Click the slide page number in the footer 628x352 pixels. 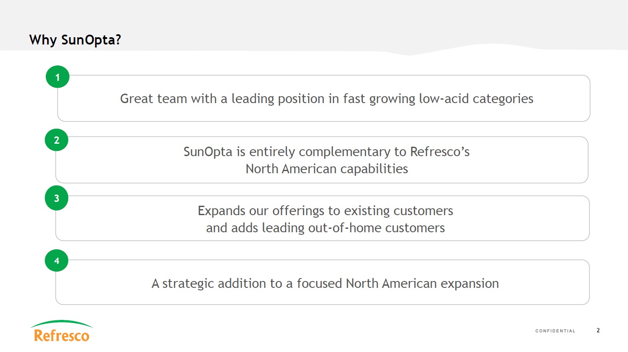point(598,330)
